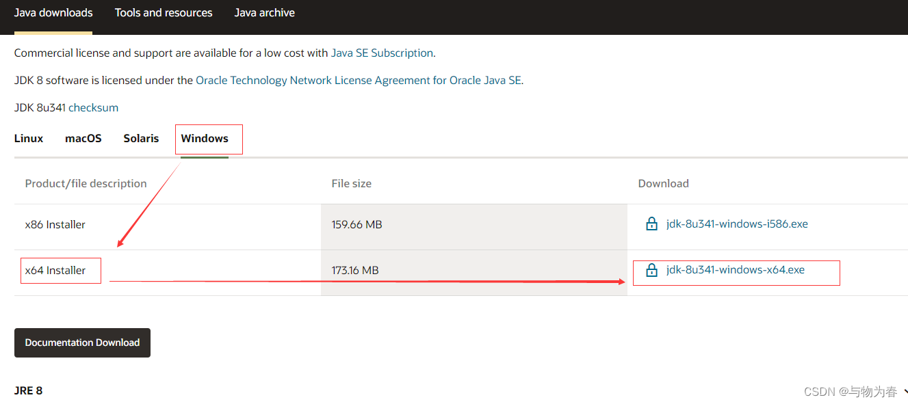
Task: Click the 'Product/file description' column header
Action: click(x=86, y=183)
